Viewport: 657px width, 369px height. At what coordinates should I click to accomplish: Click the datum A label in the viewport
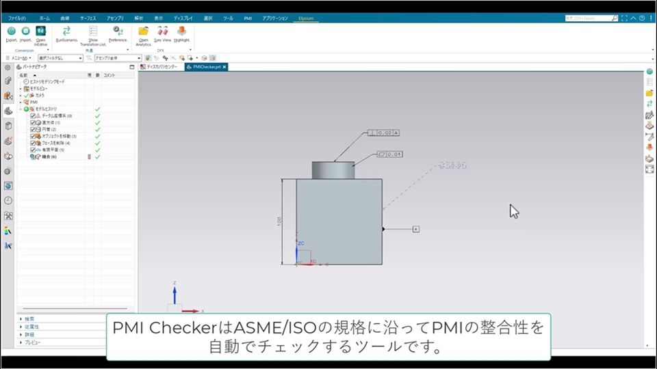click(415, 230)
